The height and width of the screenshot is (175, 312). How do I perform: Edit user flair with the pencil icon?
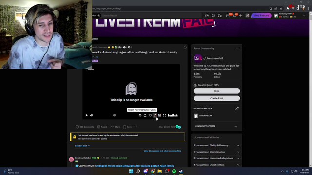click(237, 109)
